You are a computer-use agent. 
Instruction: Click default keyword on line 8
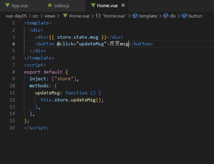(x=53, y=72)
